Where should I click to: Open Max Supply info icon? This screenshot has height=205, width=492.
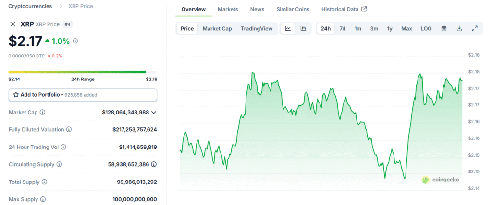(43, 199)
